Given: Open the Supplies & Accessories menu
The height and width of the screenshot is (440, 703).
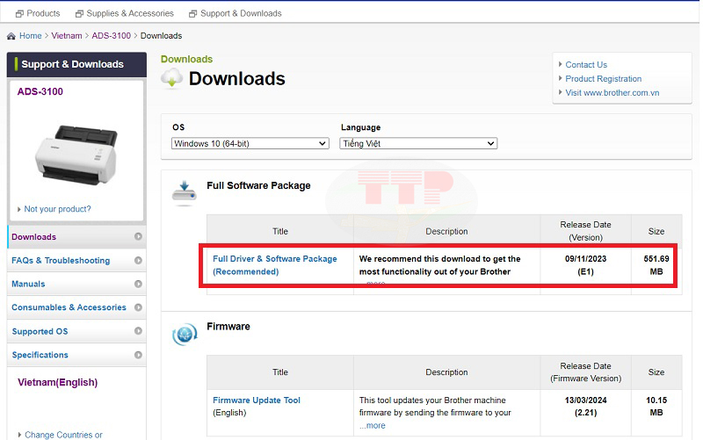Looking at the screenshot, I should 125,13.
